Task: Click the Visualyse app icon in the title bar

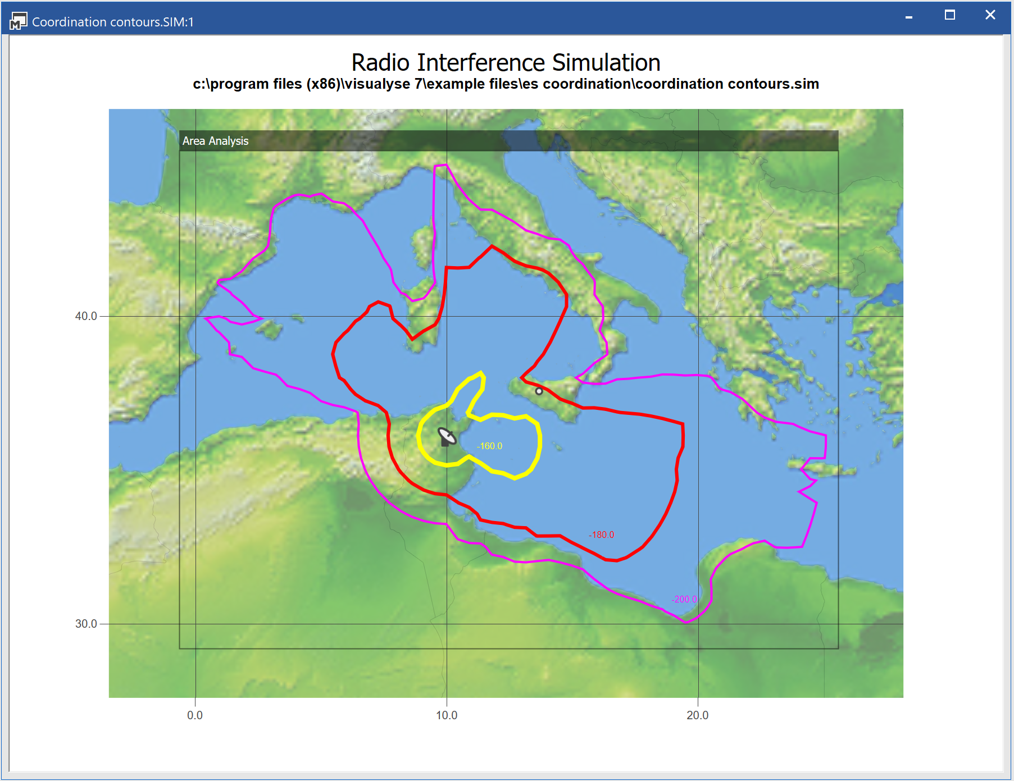Action: (18, 21)
